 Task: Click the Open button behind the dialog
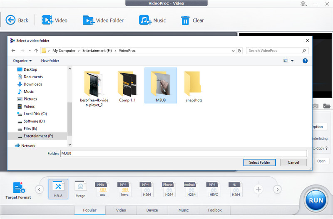[321, 161]
